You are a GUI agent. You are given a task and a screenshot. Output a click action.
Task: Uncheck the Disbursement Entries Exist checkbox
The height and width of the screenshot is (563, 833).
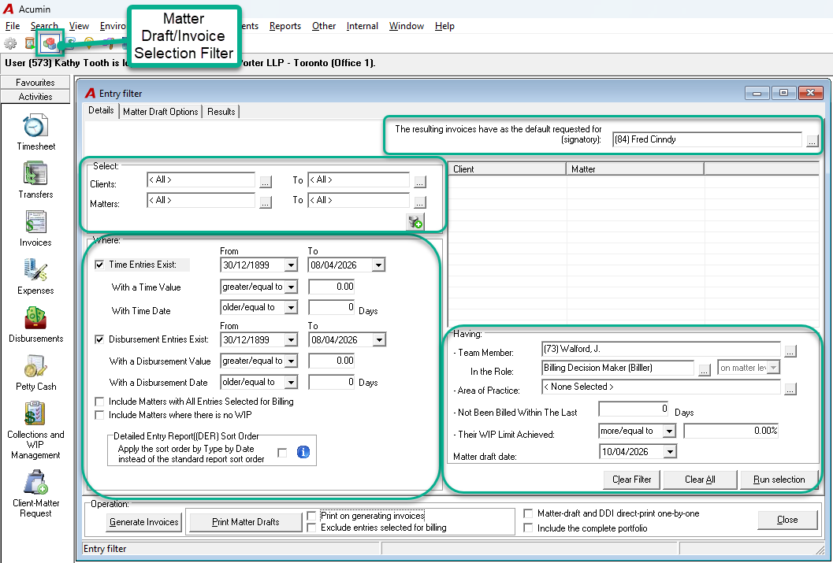99,339
